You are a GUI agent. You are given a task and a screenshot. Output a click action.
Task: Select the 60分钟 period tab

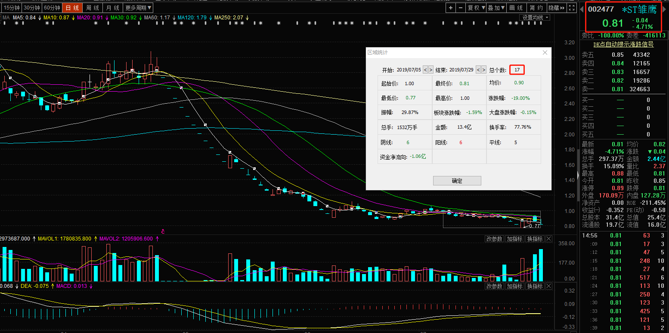tap(53, 8)
